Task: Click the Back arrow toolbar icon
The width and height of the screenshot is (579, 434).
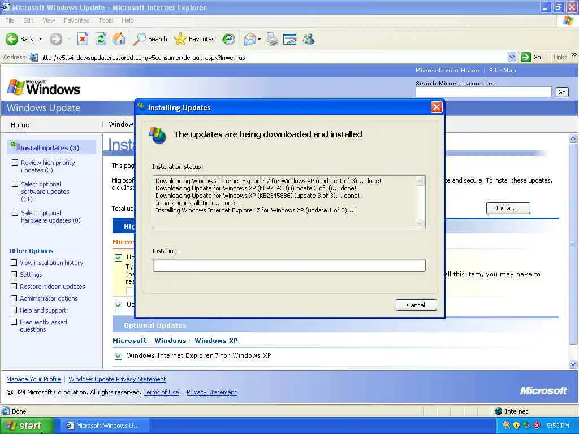Action: point(11,39)
